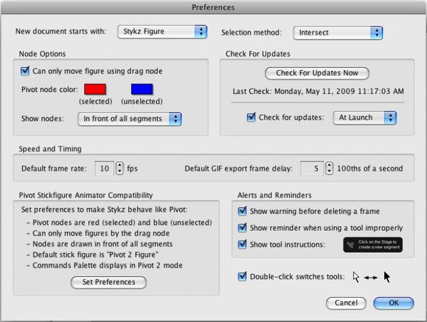Toggle 'Double-click switches tools' checkbox
The height and width of the screenshot is (322, 427).
(242, 277)
